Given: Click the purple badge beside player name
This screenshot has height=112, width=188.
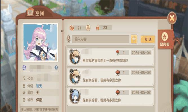Looking at the screenshot, I should coord(24,67).
